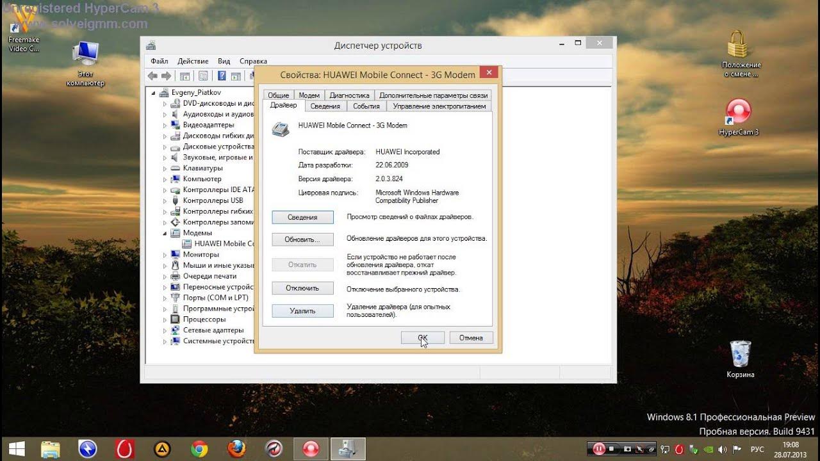
Task: Open the Opera browser taskbar icon
Action: pos(124,449)
